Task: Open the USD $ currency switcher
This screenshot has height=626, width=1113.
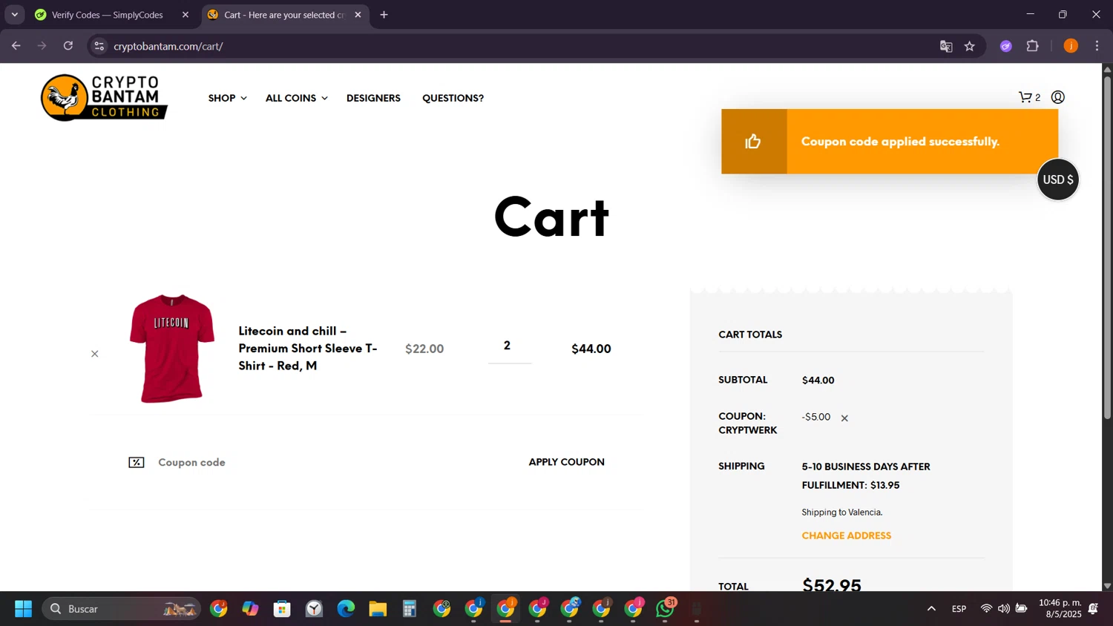Action: click(x=1057, y=179)
